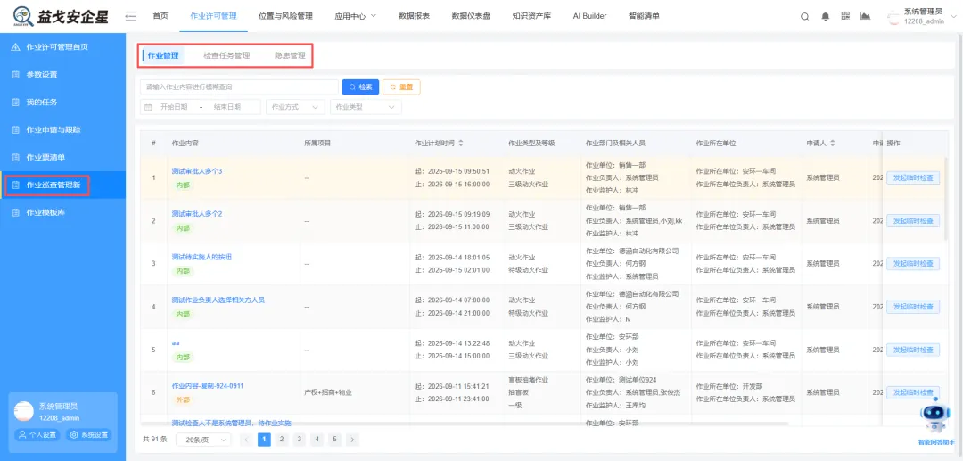
Task: Open 作业方式 dropdown filter
Action: click(x=295, y=107)
